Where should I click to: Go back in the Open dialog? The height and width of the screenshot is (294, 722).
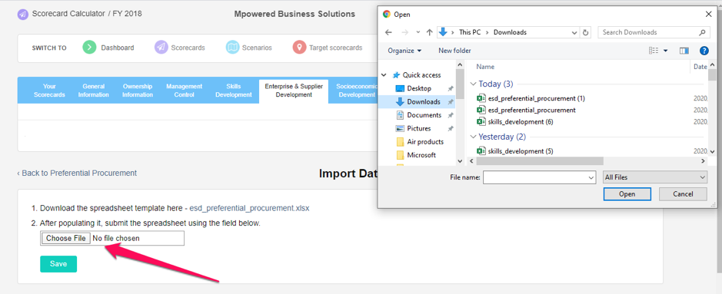coord(388,32)
